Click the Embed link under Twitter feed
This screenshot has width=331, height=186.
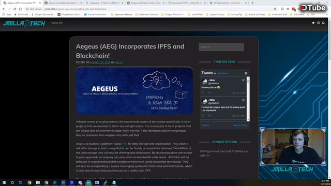click(205, 125)
